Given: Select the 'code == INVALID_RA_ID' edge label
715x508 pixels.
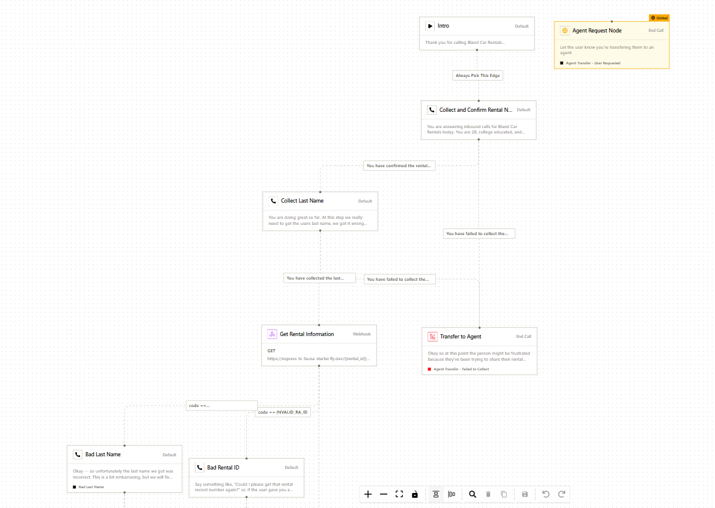Looking at the screenshot, I should 283,412.
